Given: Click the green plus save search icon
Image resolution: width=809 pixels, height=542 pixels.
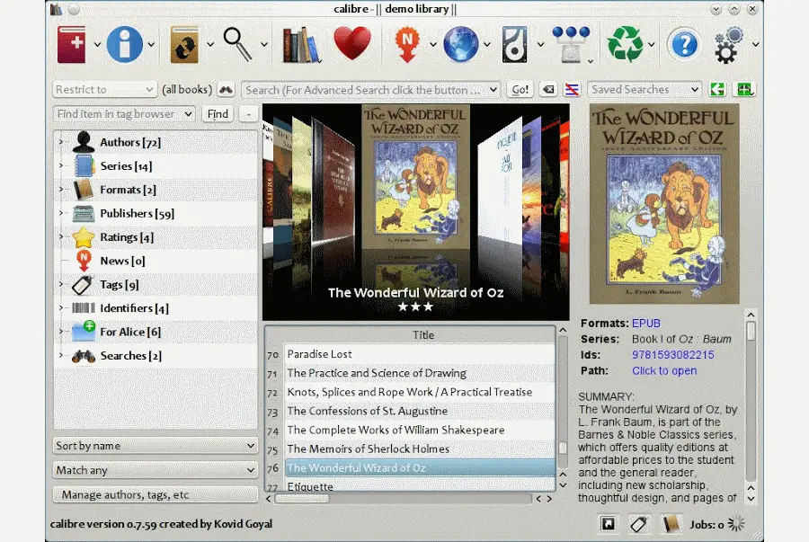Looking at the screenshot, I should point(744,90).
